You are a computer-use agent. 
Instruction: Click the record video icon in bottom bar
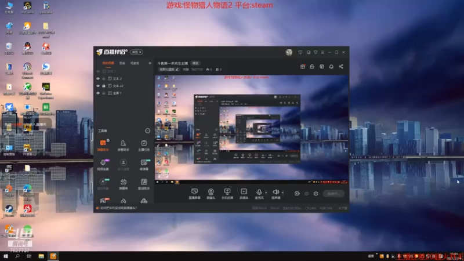click(x=297, y=194)
